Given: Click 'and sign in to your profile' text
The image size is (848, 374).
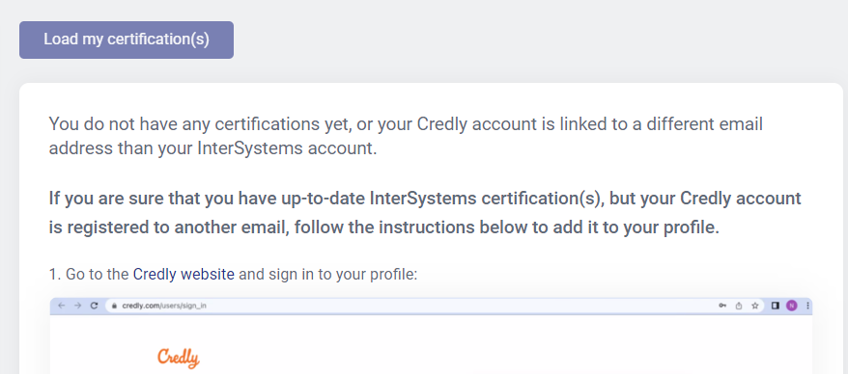Looking at the screenshot, I should coord(327,274).
